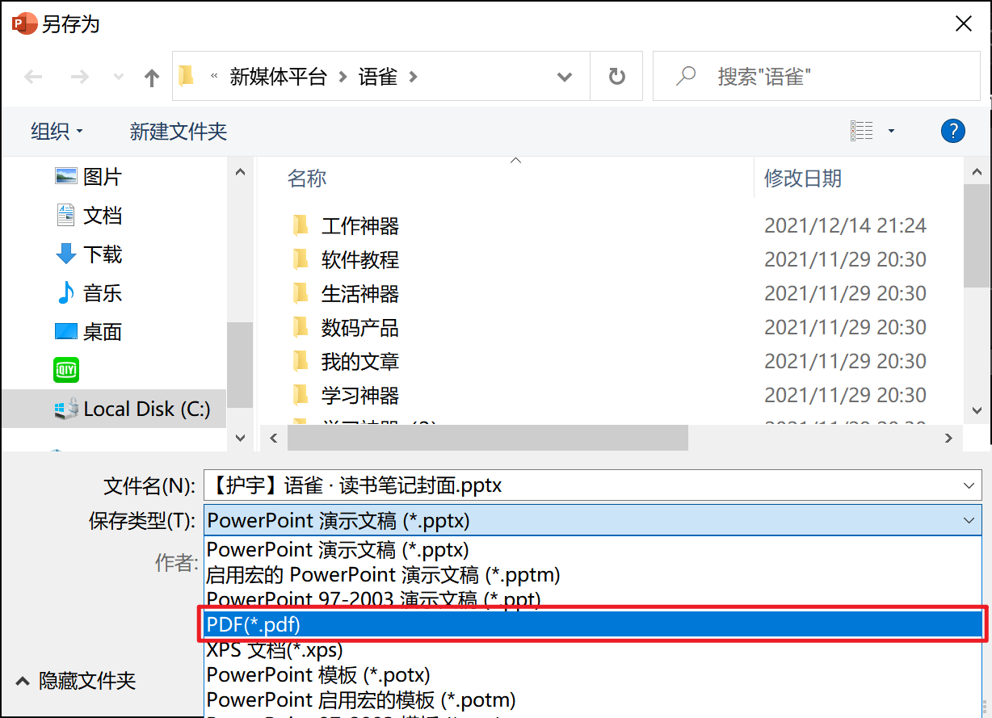
Task: Create a new folder with 新建文件夹
Action: (179, 131)
